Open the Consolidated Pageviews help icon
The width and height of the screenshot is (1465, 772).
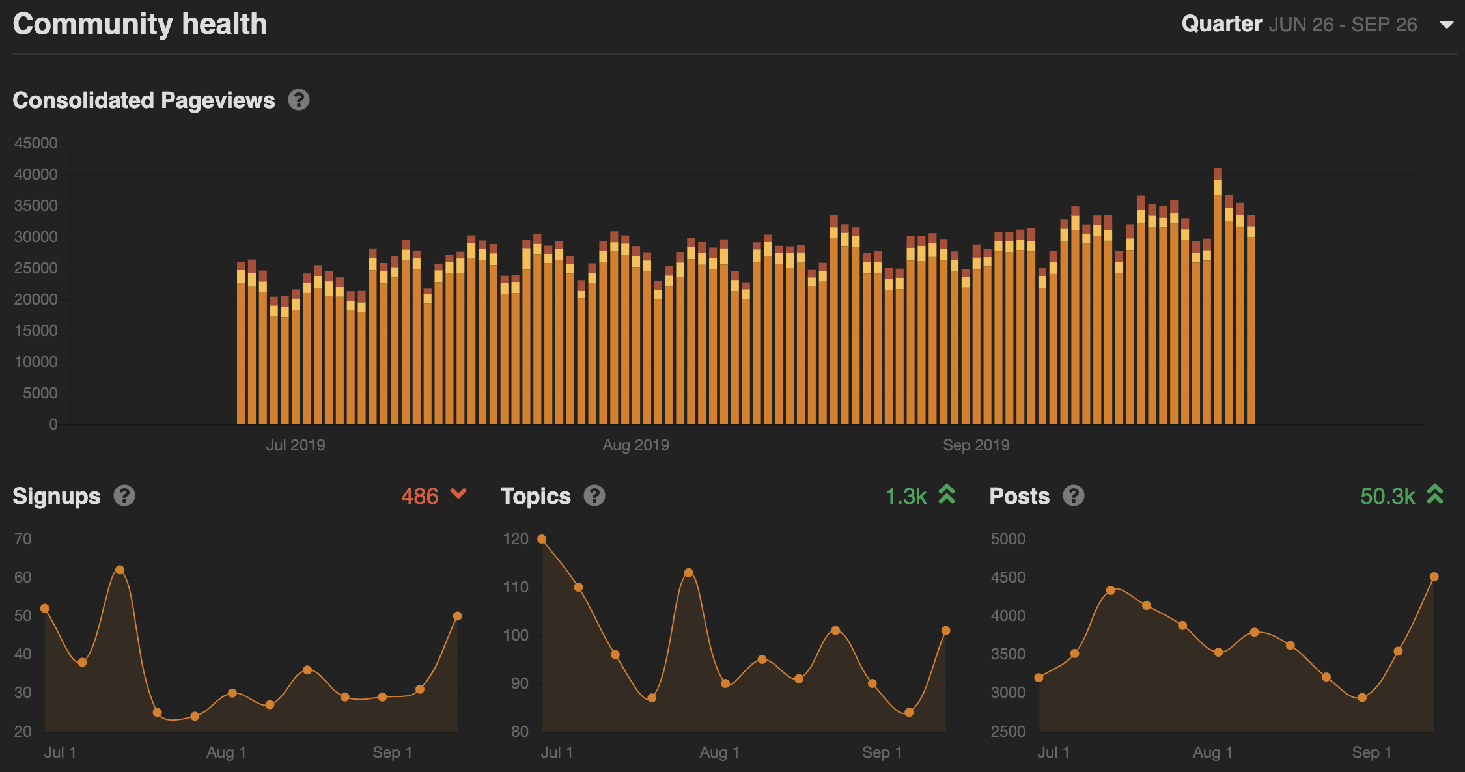tap(299, 100)
